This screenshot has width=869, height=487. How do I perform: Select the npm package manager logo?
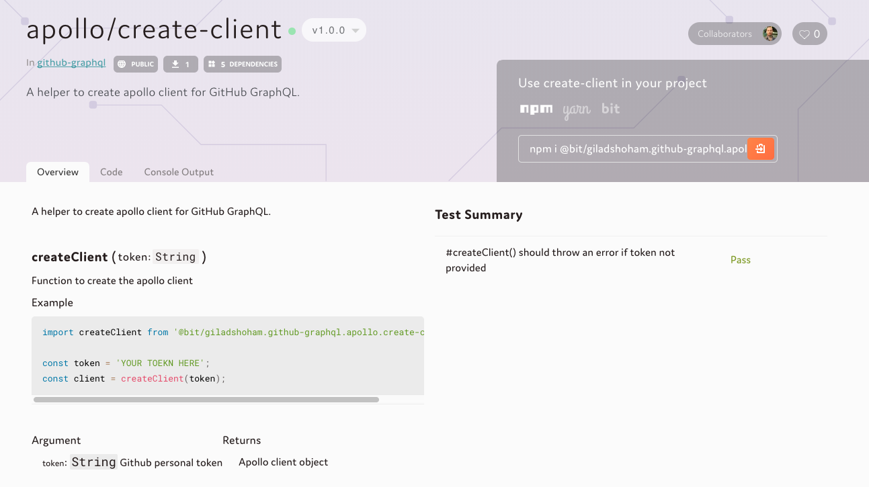coord(536,109)
